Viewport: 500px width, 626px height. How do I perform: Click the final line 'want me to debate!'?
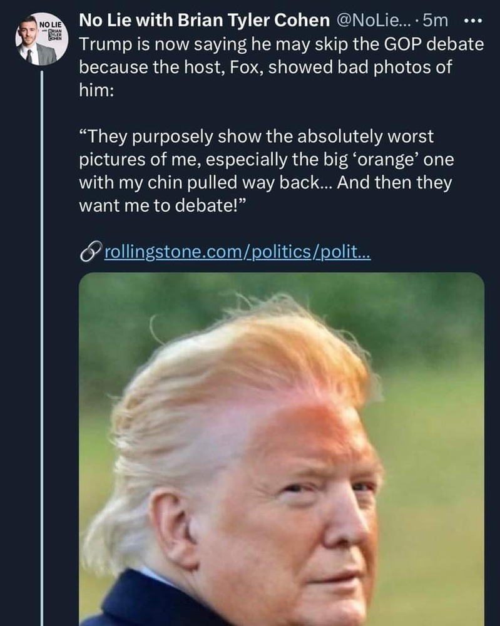coord(164,206)
